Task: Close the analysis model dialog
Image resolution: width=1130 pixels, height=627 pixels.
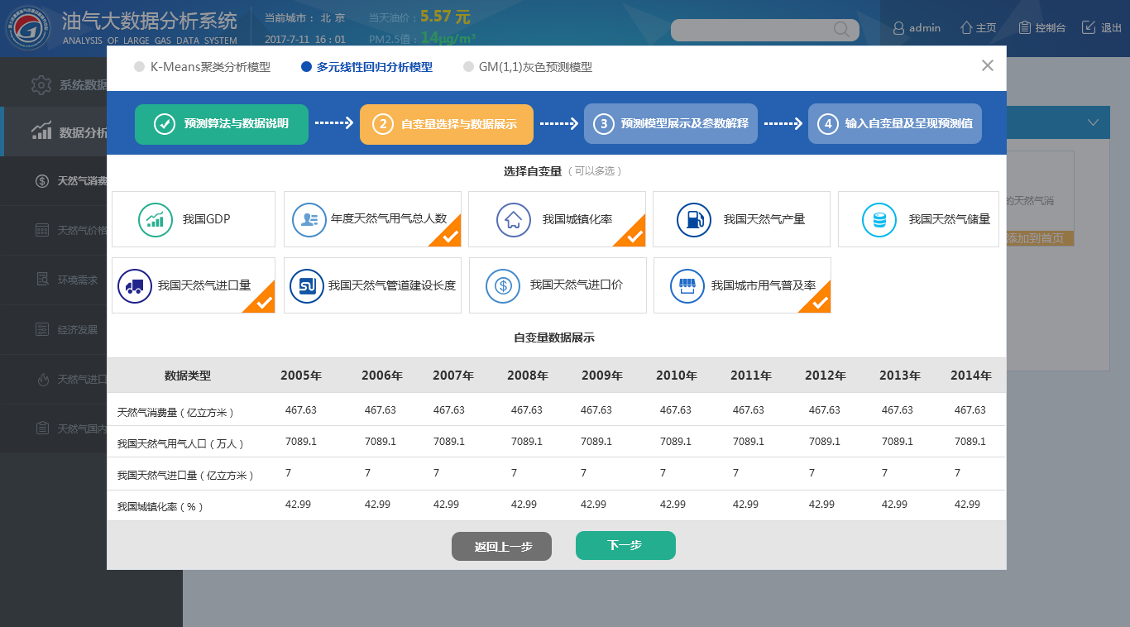Action: (987, 65)
